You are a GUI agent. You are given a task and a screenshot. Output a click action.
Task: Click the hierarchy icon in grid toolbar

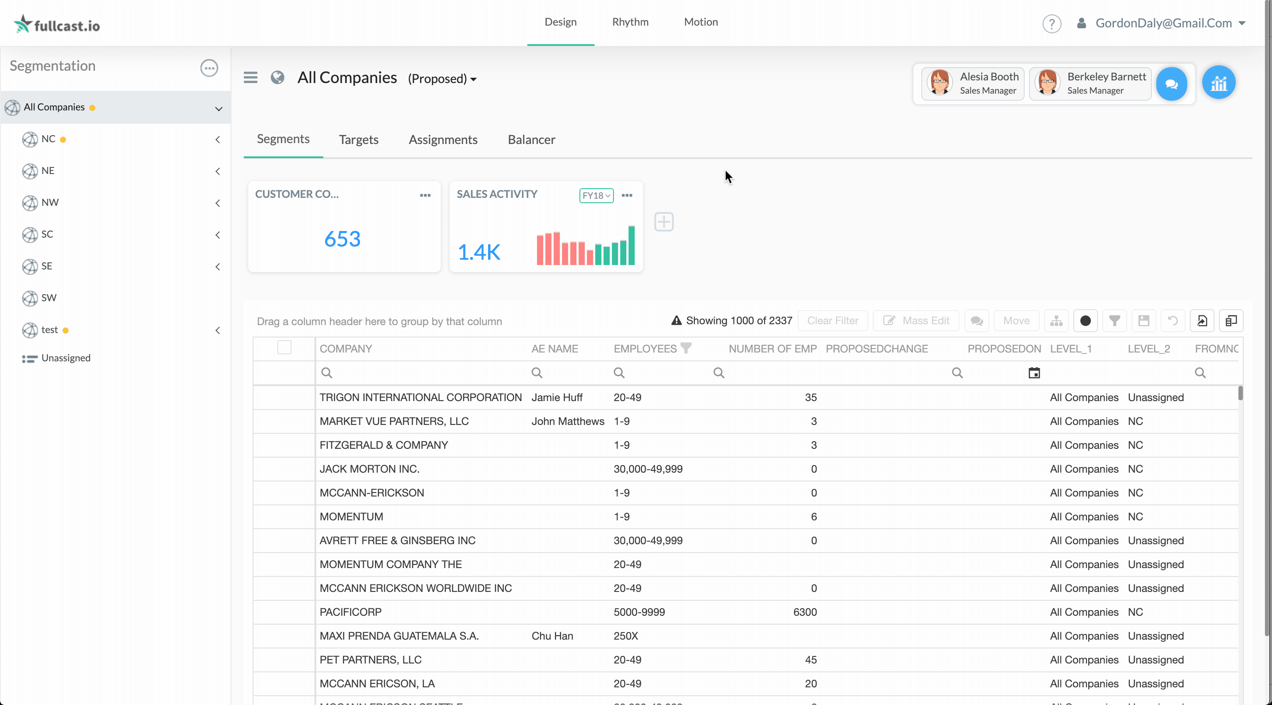1056,321
